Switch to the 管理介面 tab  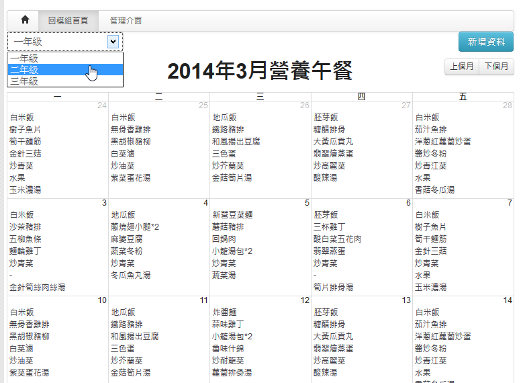[126, 21]
